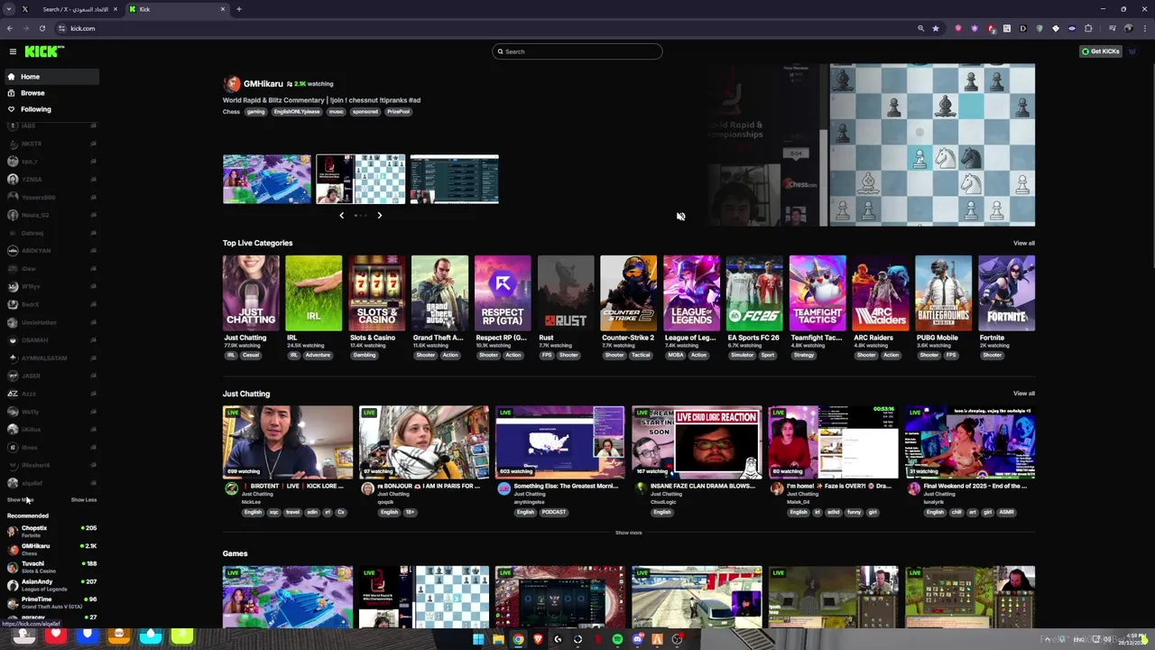
Task: Open the BIRDTENT LIVE stream card
Action: click(x=288, y=442)
